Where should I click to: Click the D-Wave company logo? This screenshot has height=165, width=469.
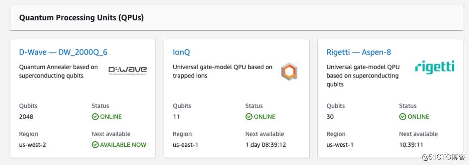[x=128, y=71]
